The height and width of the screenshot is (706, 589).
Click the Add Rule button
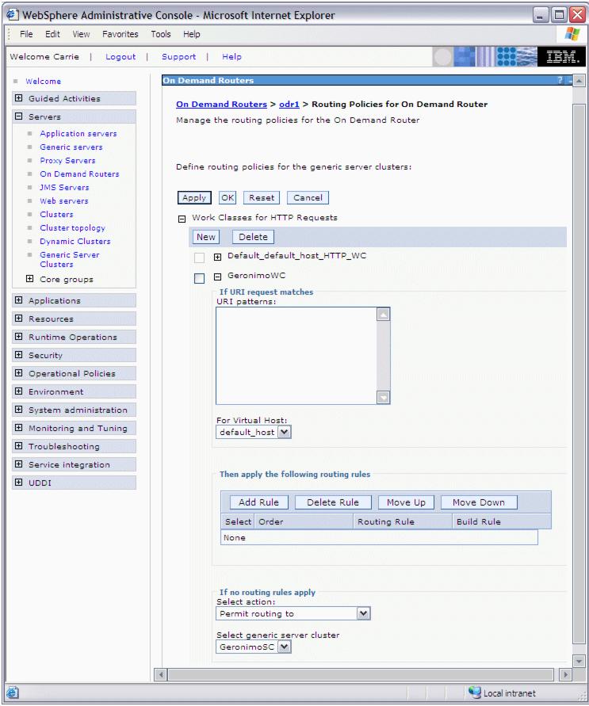(x=258, y=502)
